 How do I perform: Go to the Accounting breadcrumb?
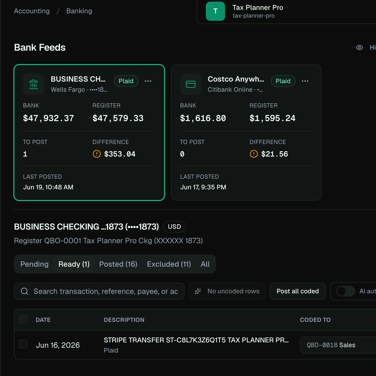click(x=32, y=11)
